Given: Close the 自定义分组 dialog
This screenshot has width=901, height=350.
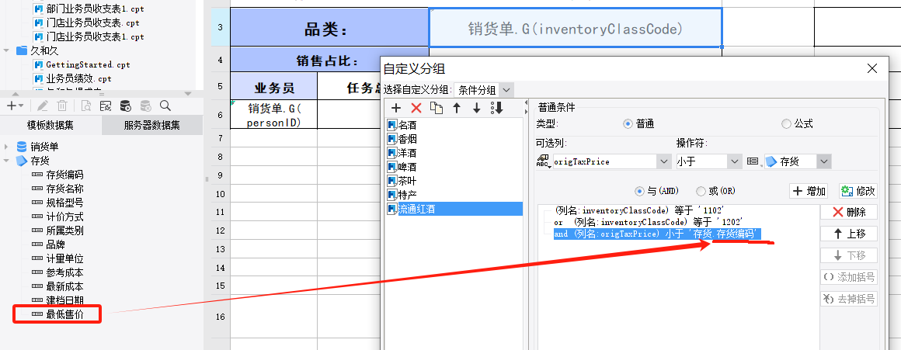Looking at the screenshot, I should click(871, 69).
